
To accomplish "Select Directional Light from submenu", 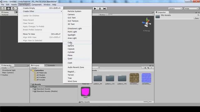I will click(77, 28).
